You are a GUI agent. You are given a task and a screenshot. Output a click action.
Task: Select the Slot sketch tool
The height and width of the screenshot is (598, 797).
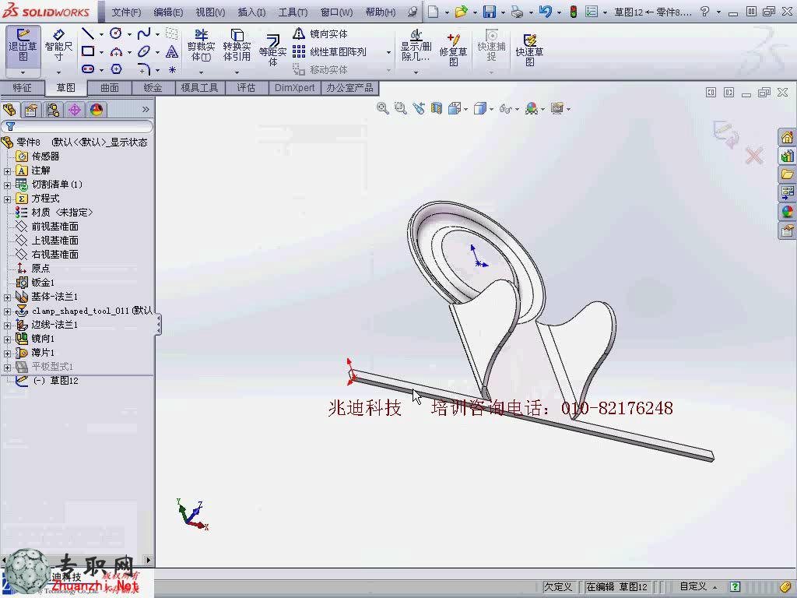(x=87, y=69)
